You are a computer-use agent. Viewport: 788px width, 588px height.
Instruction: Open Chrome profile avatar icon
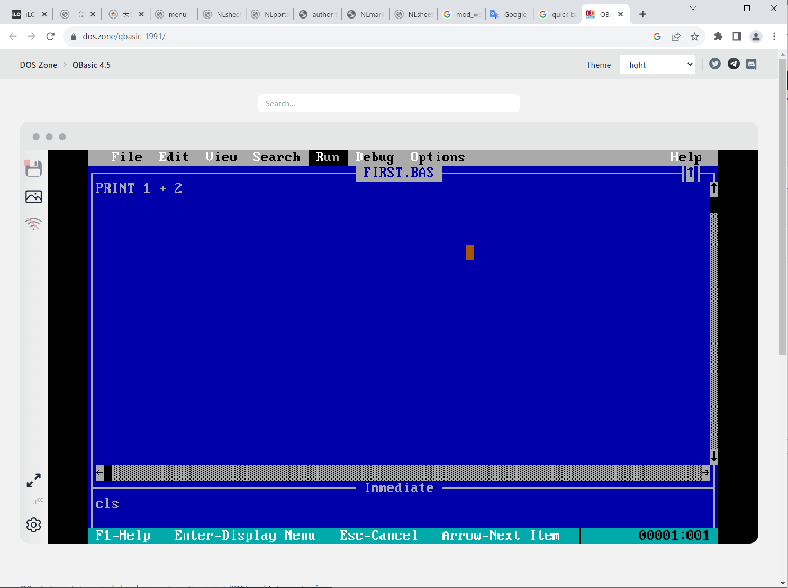coord(756,37)
